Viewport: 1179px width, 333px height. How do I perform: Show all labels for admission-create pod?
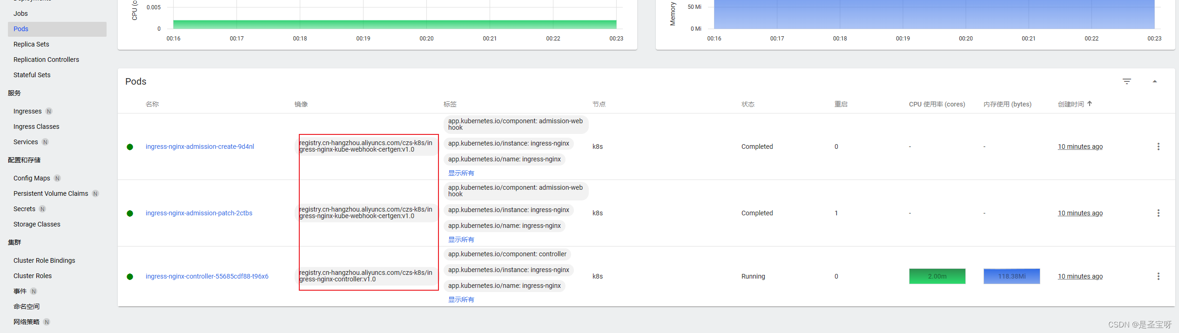pyautogui.click(x=461, y=173)
